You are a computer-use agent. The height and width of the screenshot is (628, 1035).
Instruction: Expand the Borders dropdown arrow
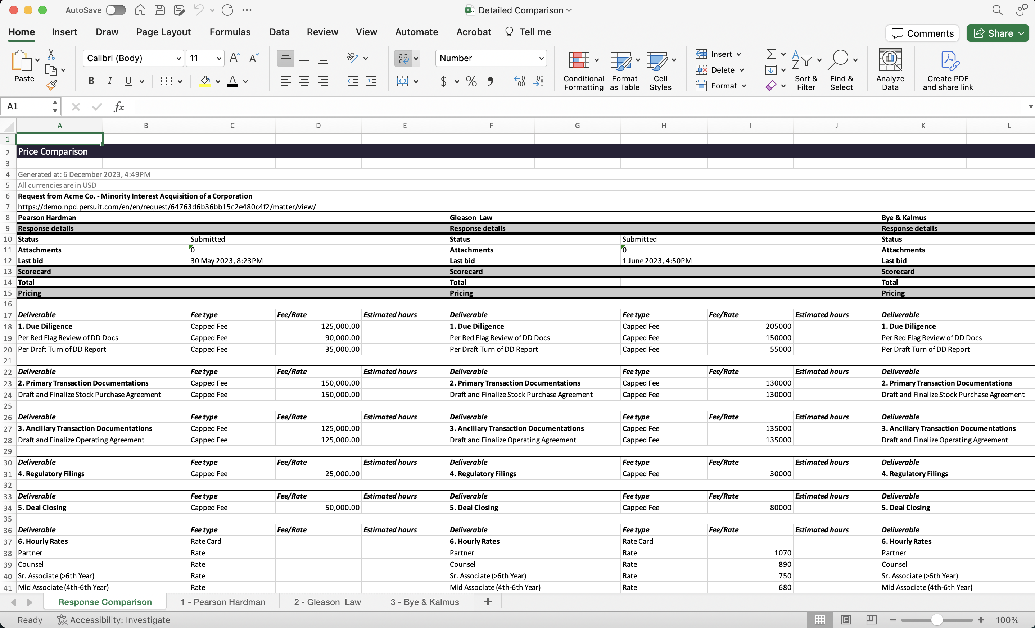180,81
